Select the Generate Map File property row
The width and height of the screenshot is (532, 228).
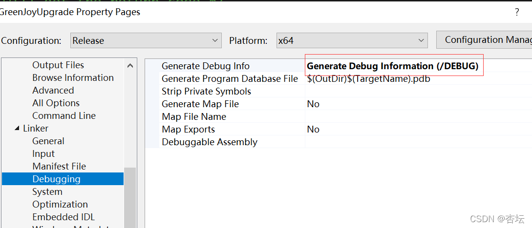click(x=338, y=104)
